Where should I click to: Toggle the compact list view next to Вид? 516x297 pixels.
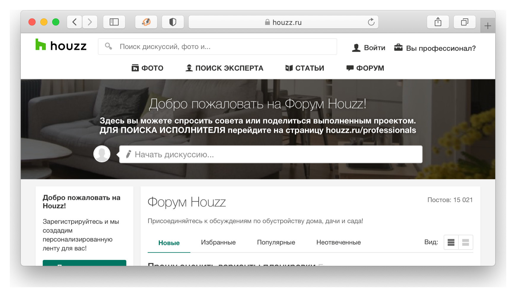coord(451,242)
